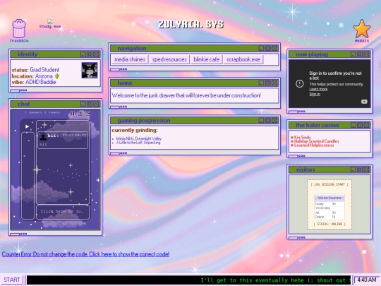Click the Kuromi avatar in identity window
381x286 pixels.
click(x=90, y=70)
